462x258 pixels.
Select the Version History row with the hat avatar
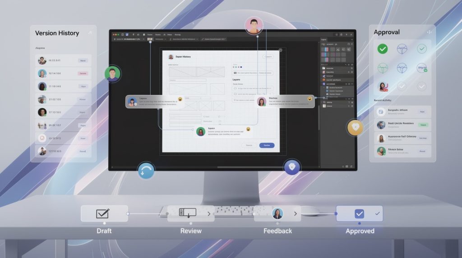click(63, 100)
